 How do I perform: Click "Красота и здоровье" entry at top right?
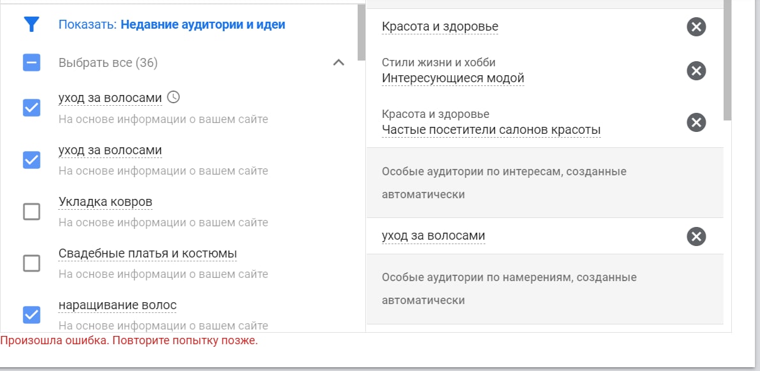(x=440, y=27)
